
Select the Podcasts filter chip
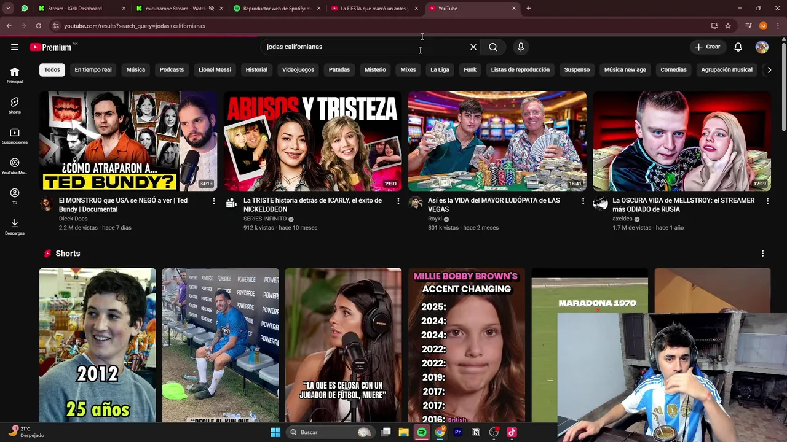point(172,70)
